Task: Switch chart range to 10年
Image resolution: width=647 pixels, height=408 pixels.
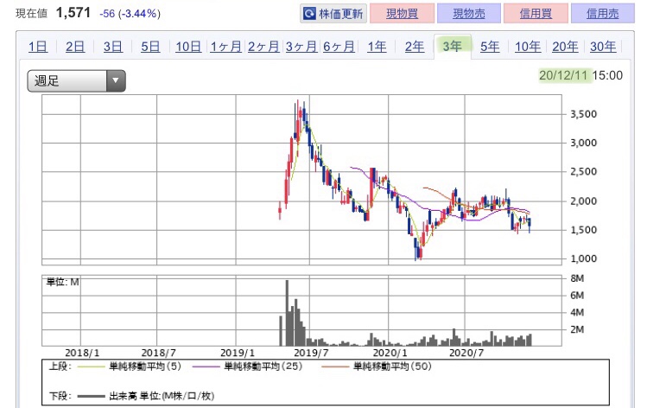Action: tap(527, 47)
